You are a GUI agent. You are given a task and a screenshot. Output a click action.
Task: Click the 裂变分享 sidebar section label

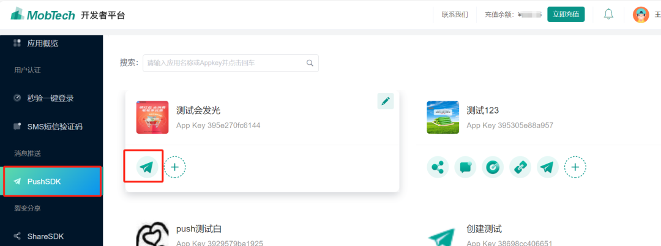coord(28,208)
